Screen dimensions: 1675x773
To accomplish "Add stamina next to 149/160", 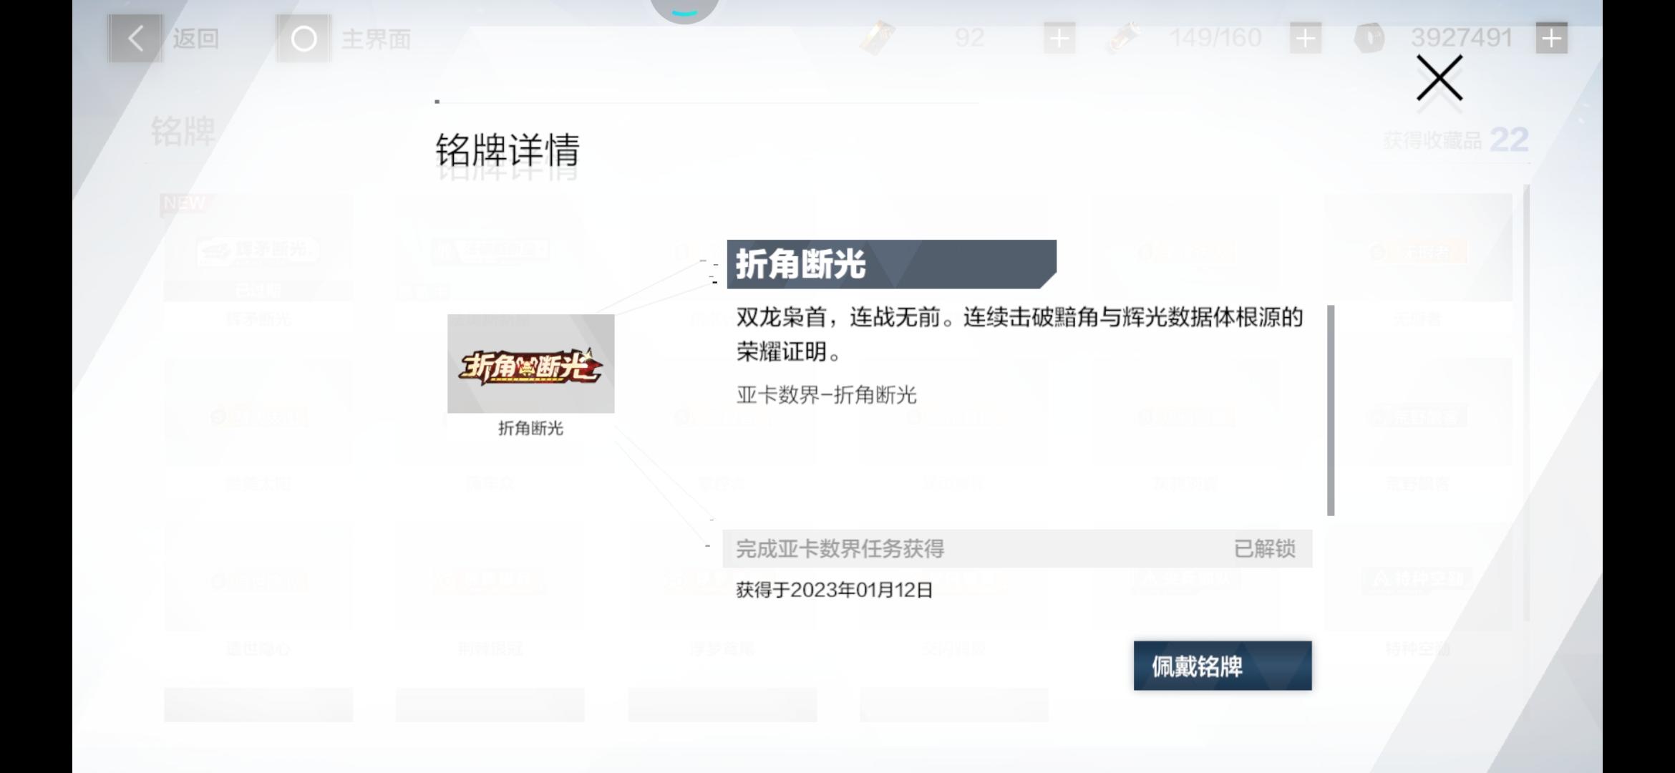I will point(1306,38).
